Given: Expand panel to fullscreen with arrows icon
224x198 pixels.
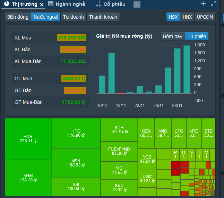Looking at the screenshot, I should pos(214,4).
